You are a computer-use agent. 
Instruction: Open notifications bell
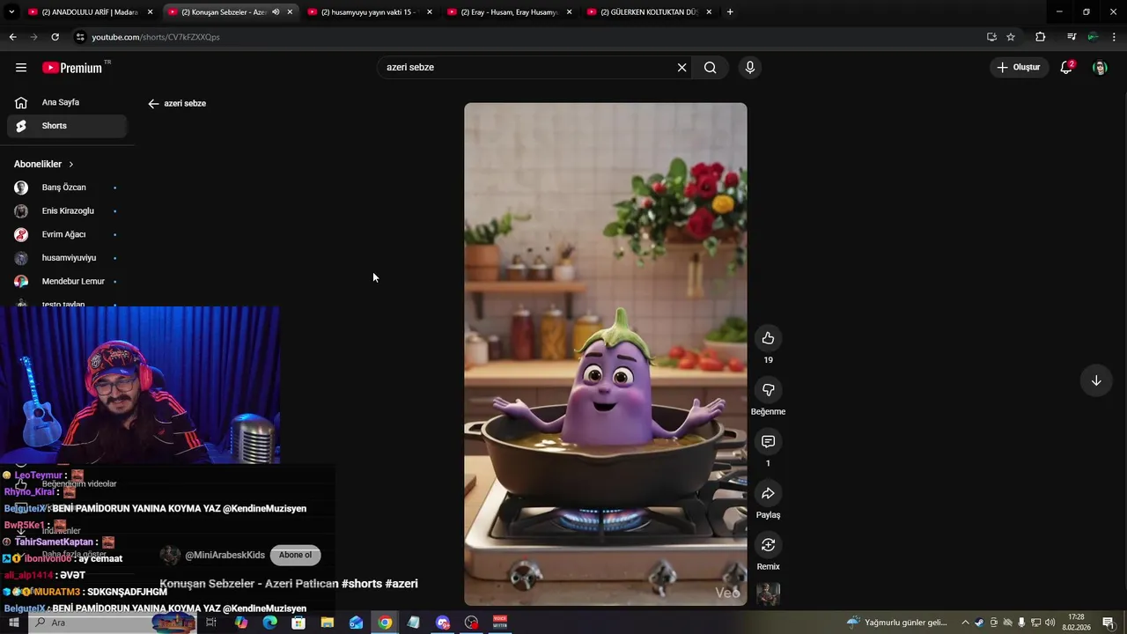(1066, 68)
